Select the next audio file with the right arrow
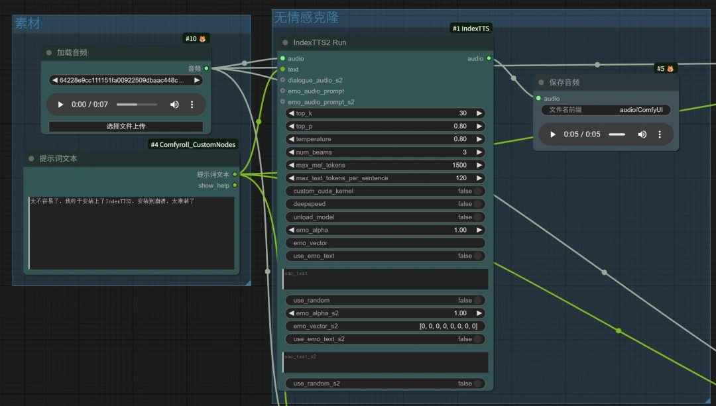Screen dimensions: 716x406 click(x=197, y=80)
